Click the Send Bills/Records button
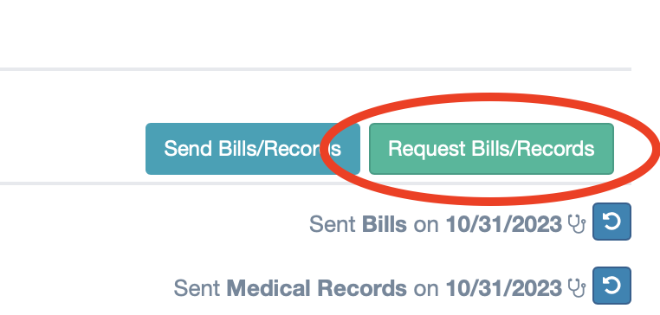 [x=253, y=149]
